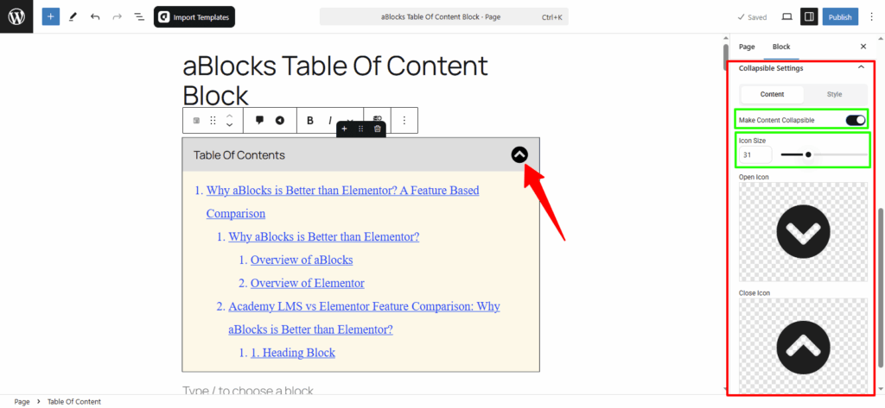Collapse table of contents with chevron icon

coord(519,154)
